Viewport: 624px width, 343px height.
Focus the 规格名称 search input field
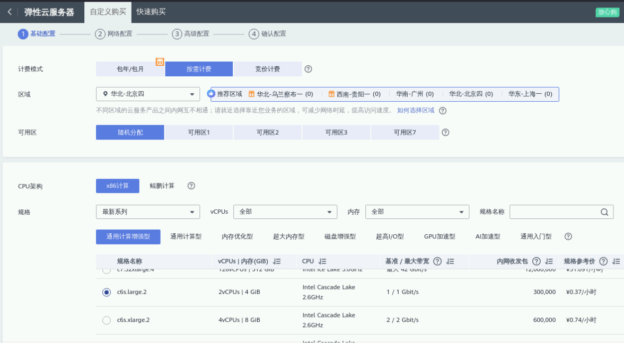tap(561, 212)
